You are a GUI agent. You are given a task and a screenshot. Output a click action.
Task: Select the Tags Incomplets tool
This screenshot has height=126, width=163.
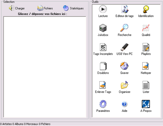pos(103,49)
